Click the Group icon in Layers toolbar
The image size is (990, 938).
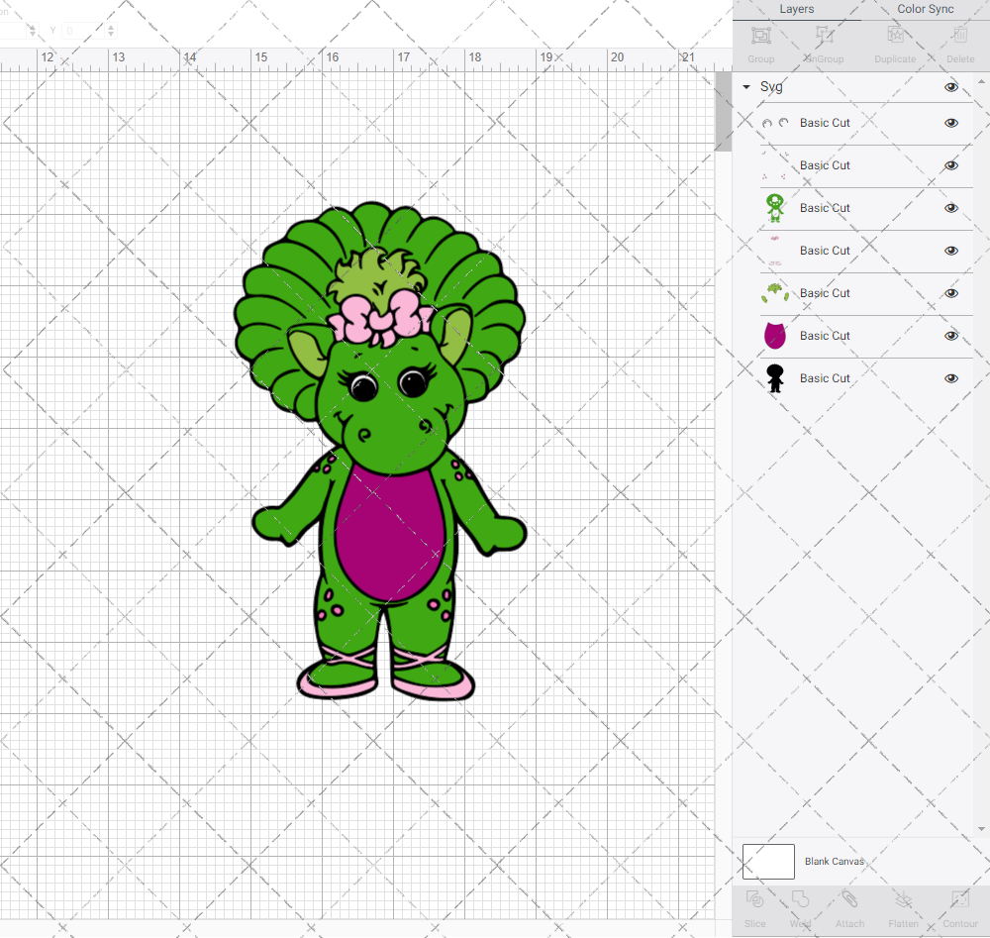(760, 36)
